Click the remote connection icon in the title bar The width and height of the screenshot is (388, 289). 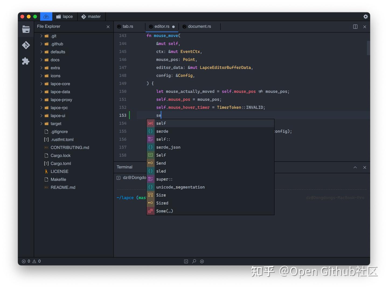pos(46,16)
